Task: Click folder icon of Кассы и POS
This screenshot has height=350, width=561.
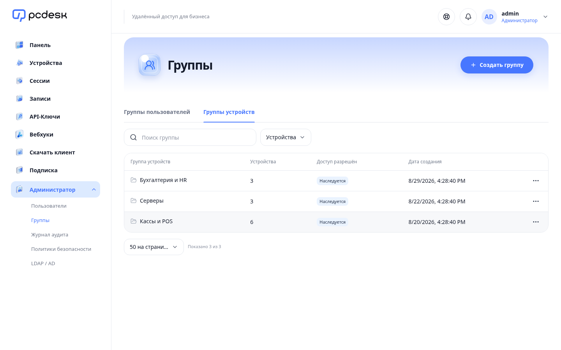Action: point(134,221)
